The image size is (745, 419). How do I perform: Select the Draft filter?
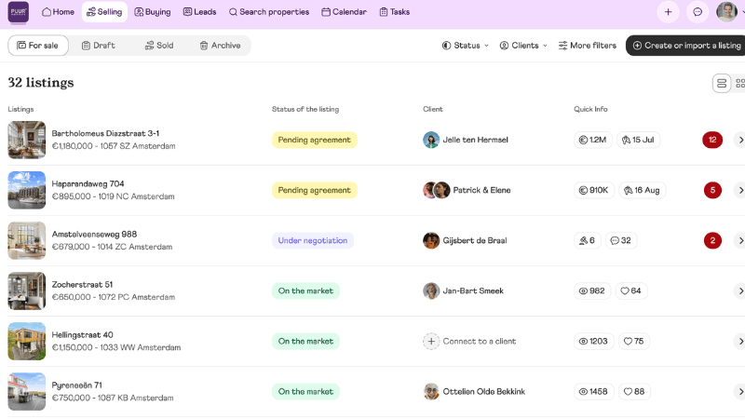pyautogui.click(x=99, y=46)
